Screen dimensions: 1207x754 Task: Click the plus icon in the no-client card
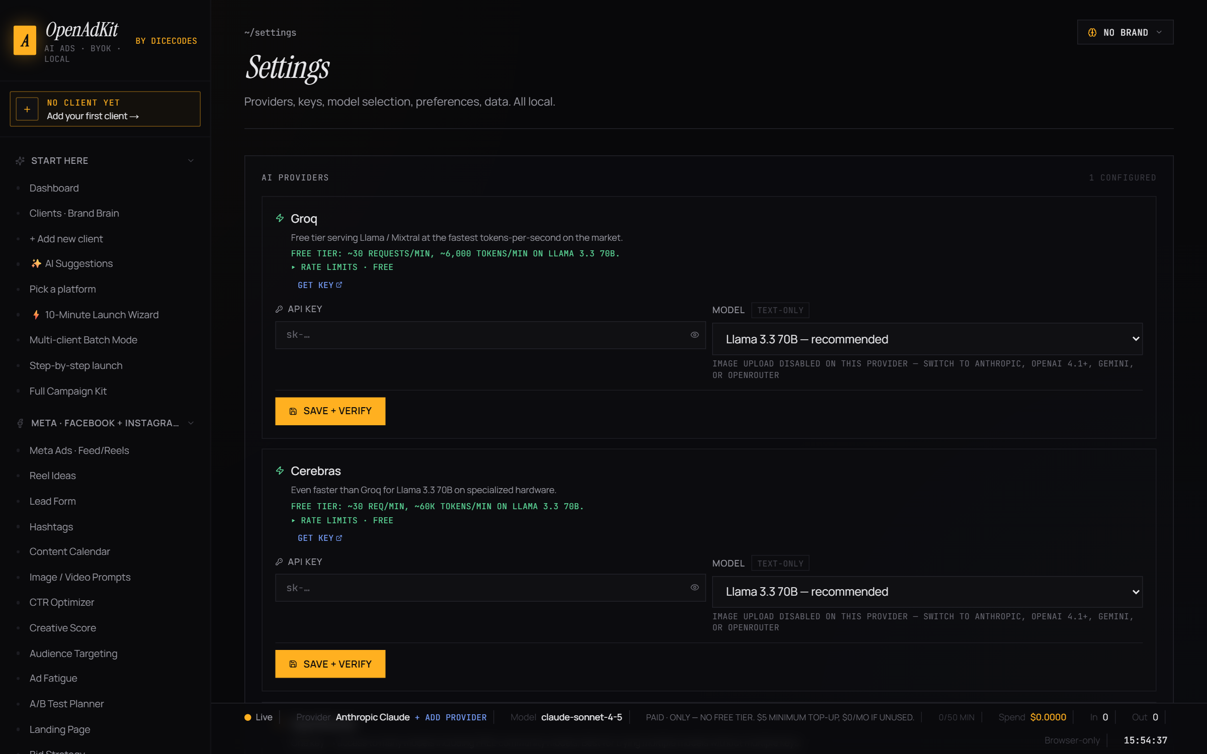27,109
